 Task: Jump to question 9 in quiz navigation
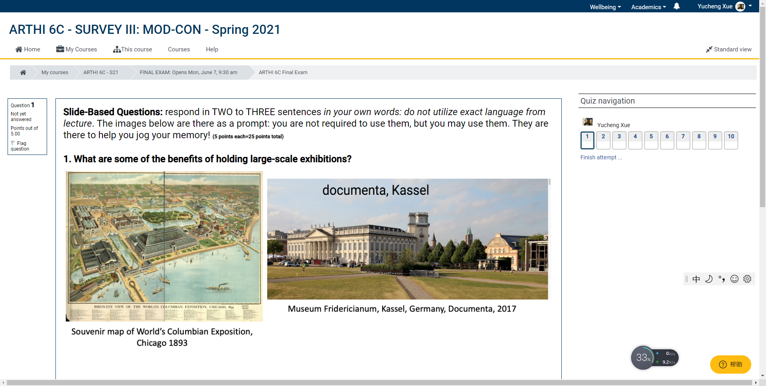[x=715, y=140]
